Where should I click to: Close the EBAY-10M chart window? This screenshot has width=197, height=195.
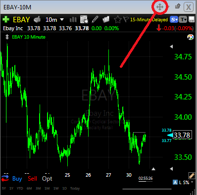pos(189,7)
